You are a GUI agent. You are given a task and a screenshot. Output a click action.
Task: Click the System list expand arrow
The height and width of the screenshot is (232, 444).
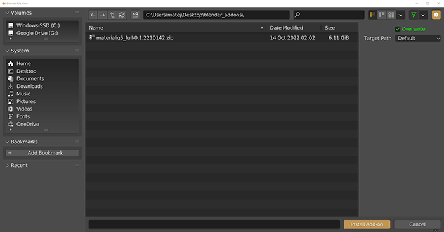coord(11,130)
